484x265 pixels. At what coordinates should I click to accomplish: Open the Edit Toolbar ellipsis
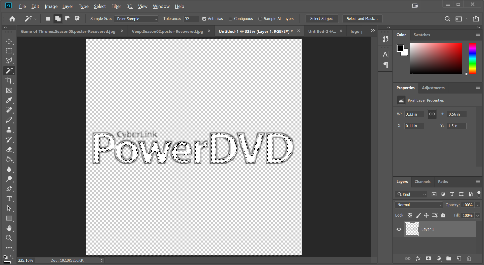[x=9, y=248]
